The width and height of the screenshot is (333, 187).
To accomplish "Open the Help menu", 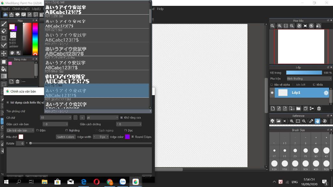I will pos(160,9).
